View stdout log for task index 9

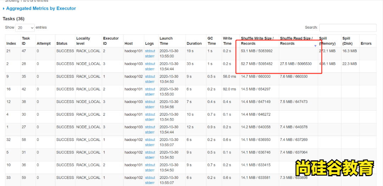(x=150, y=76)
